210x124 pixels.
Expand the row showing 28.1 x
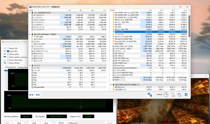(32, 61)
